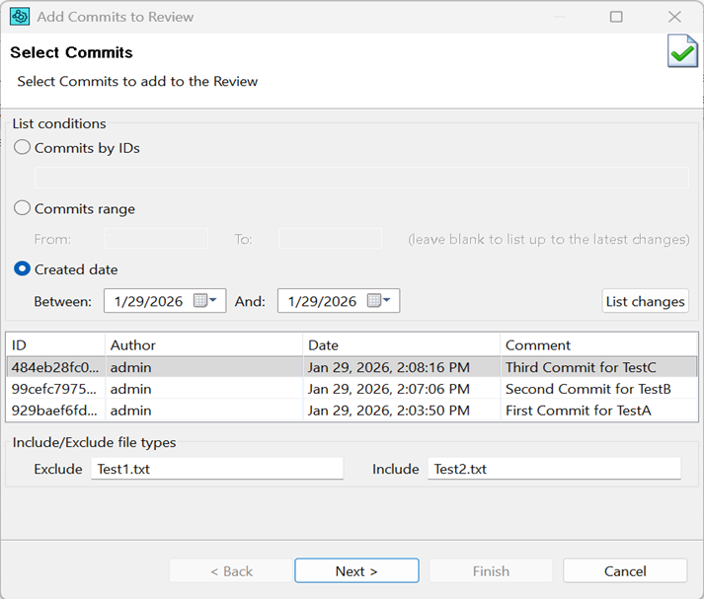Open calendar picker for Between date
This screenshot has width=704, height=599.
pyautogui.click(x=205, y=300)
